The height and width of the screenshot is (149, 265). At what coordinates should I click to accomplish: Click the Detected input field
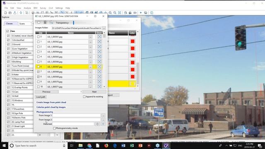73,124
